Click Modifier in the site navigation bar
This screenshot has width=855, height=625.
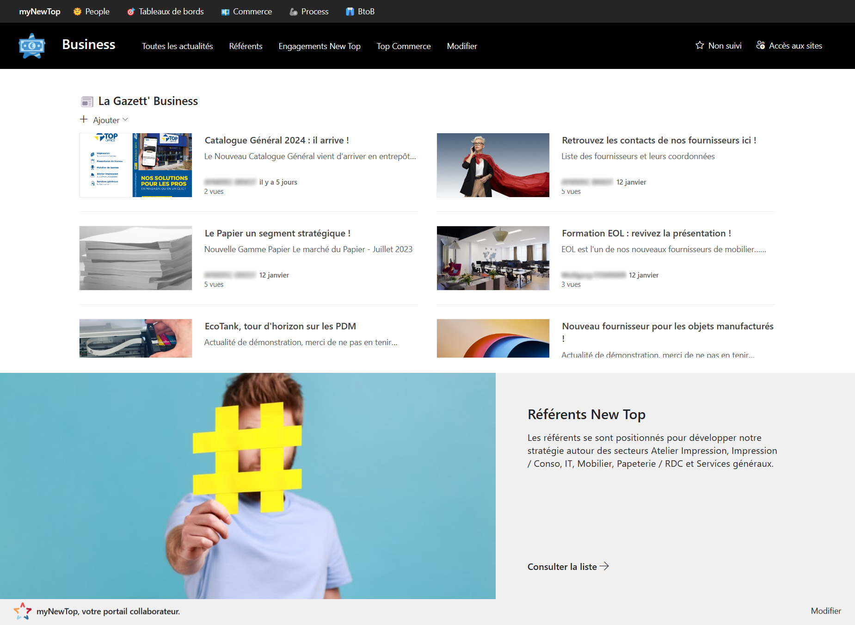462,46
